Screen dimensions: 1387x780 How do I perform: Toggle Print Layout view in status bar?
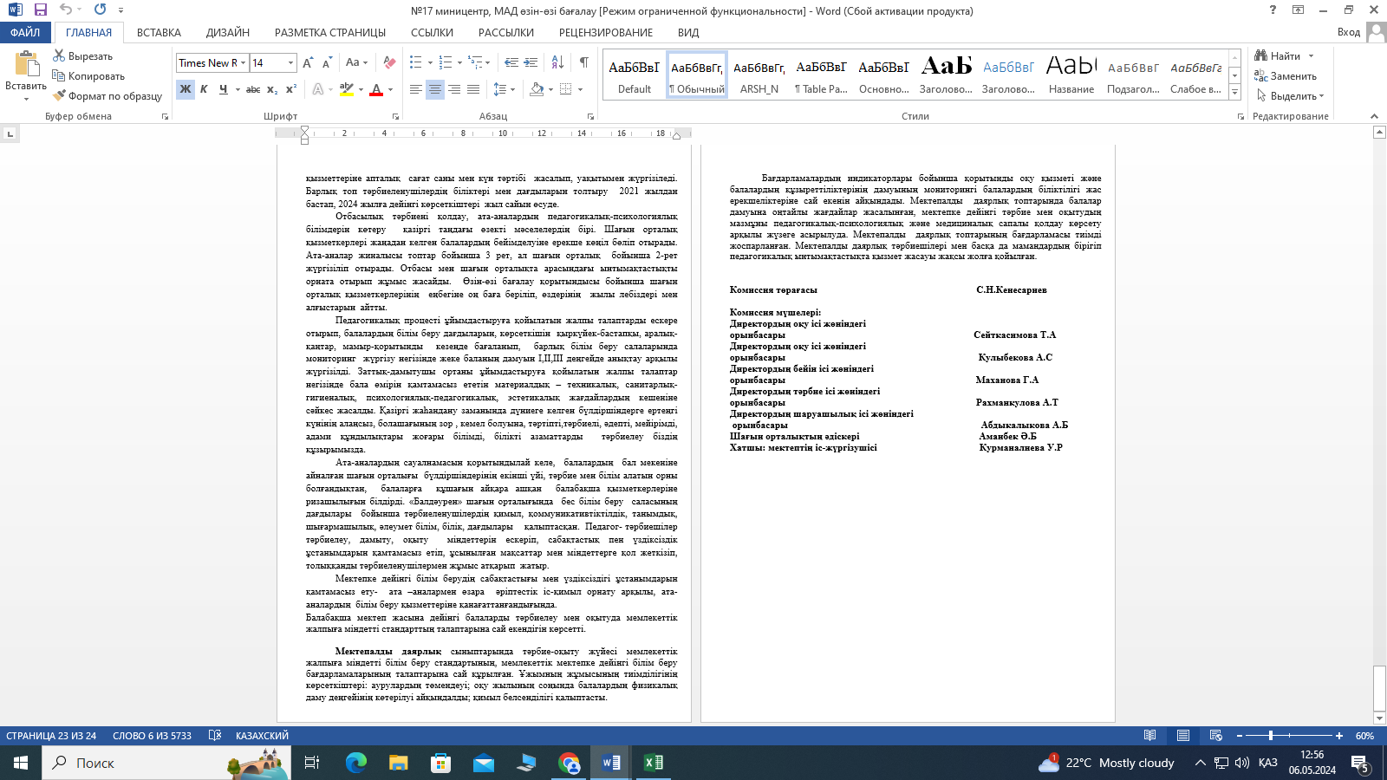[x=1182, y=736]
